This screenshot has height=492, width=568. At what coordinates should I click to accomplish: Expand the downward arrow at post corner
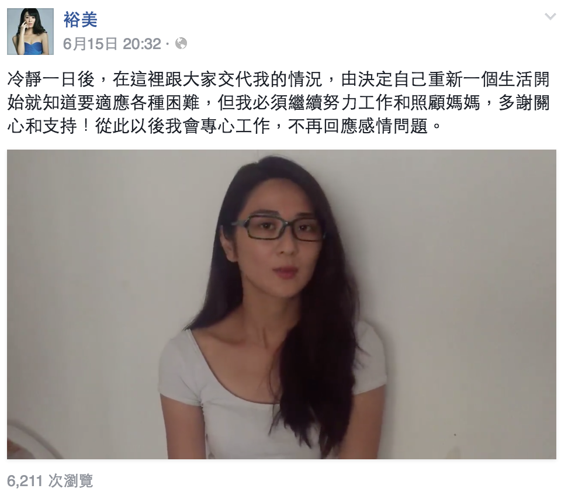coord(550,17)
